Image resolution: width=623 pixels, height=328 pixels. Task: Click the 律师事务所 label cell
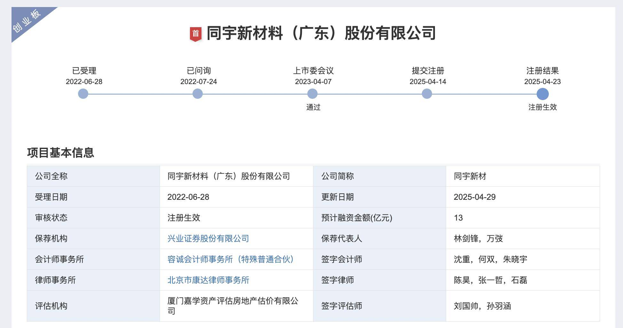pos(93,280)
